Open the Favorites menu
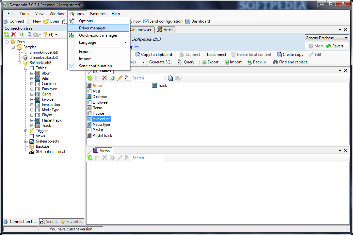353x235 pixels. point(98,14)
